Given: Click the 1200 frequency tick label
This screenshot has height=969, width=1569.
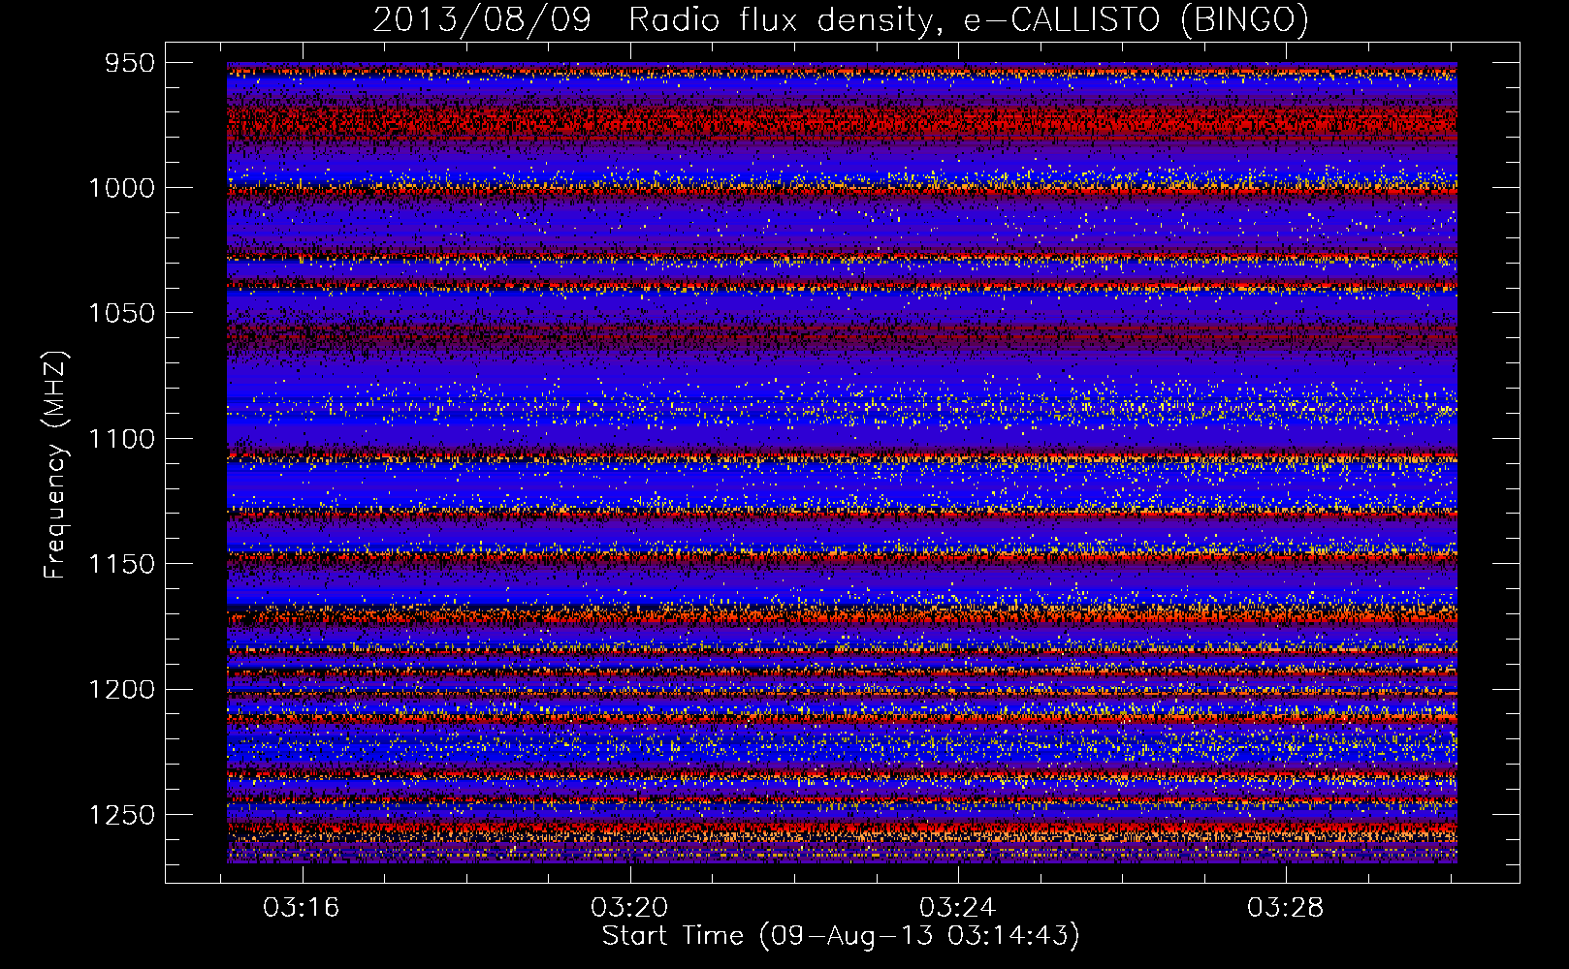Looking at the screenshot, I should pos(121,689).
